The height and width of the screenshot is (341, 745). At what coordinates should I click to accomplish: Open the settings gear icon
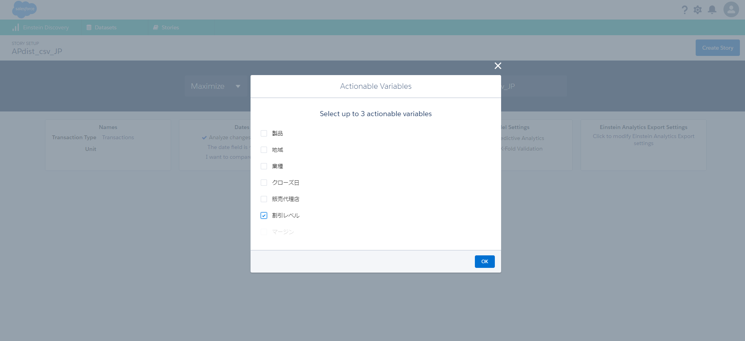pyautogui.click(x=698, y=10)
